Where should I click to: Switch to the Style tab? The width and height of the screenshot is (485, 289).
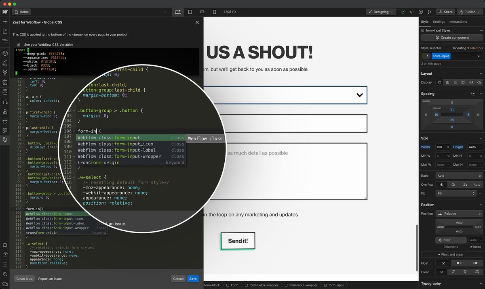click(425, 22)
